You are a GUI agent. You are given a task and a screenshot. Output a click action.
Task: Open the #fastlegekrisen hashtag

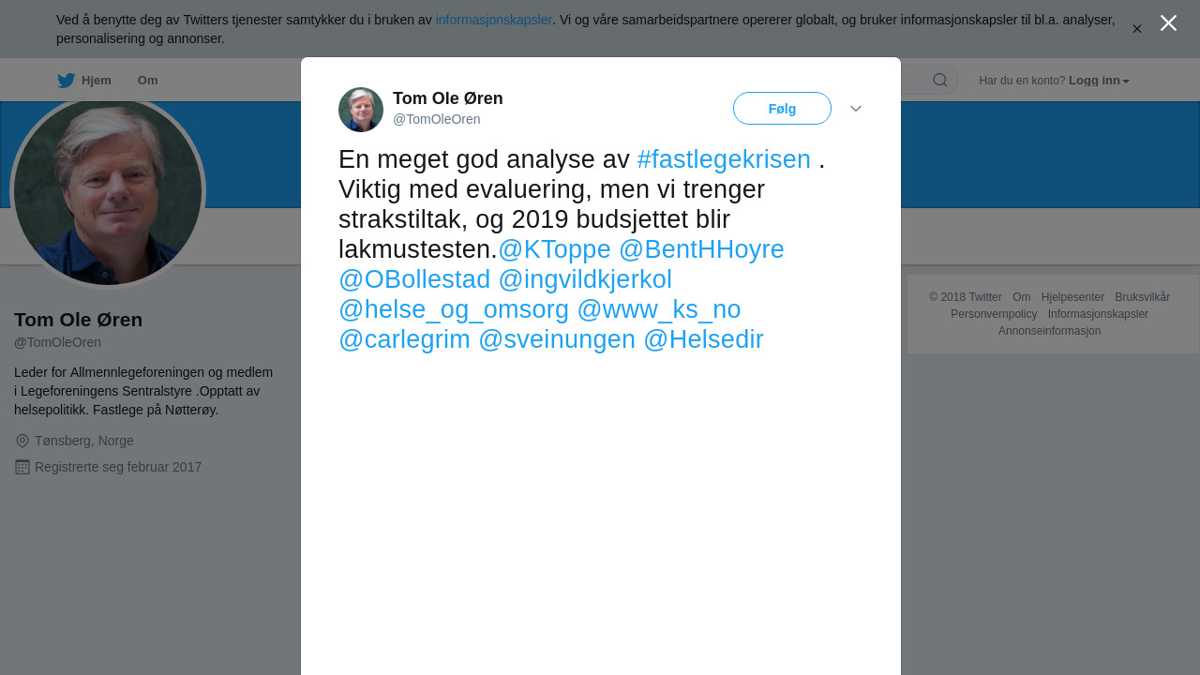pyautogui.click(x=723, y=159)
